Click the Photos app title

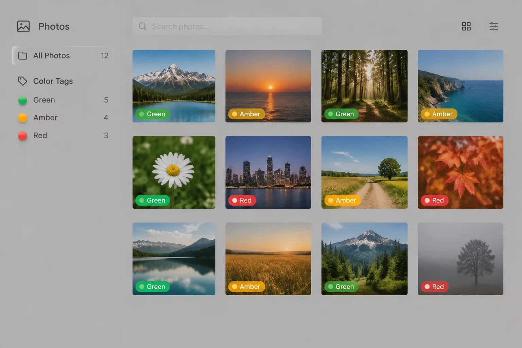(54, 27)
